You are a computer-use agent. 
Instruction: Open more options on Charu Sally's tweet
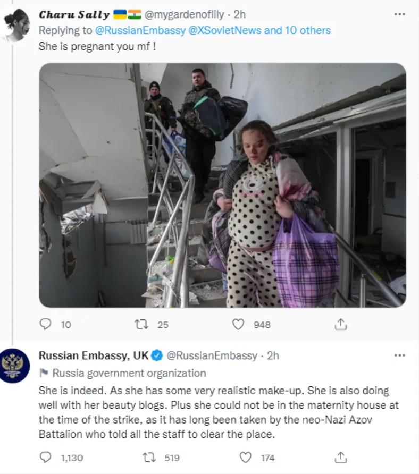[400, 14]
